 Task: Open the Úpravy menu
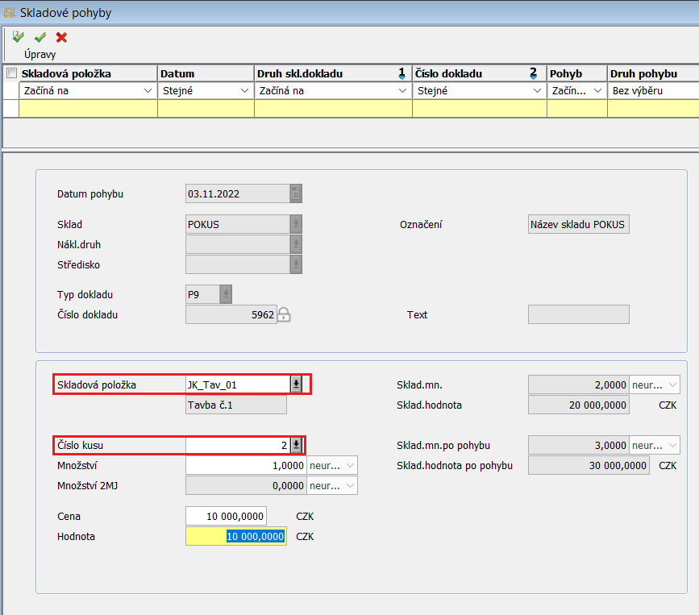click(x=29, y=54)
